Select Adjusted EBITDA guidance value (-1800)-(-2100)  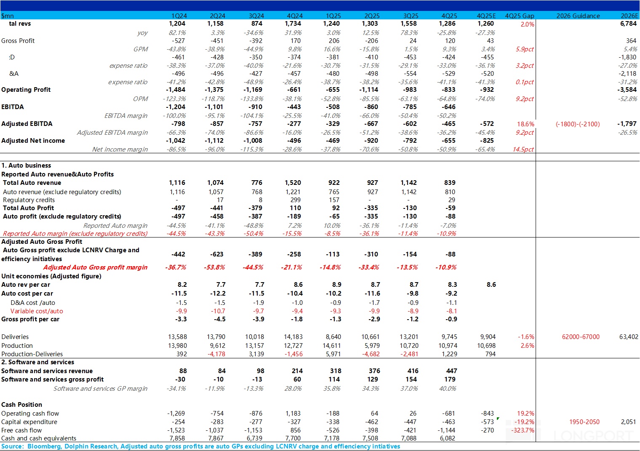pyautogui.click(x=578, y=124)
